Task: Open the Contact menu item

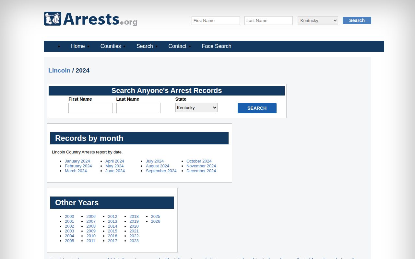Action: pyautogui.click(x=177, y=46)
